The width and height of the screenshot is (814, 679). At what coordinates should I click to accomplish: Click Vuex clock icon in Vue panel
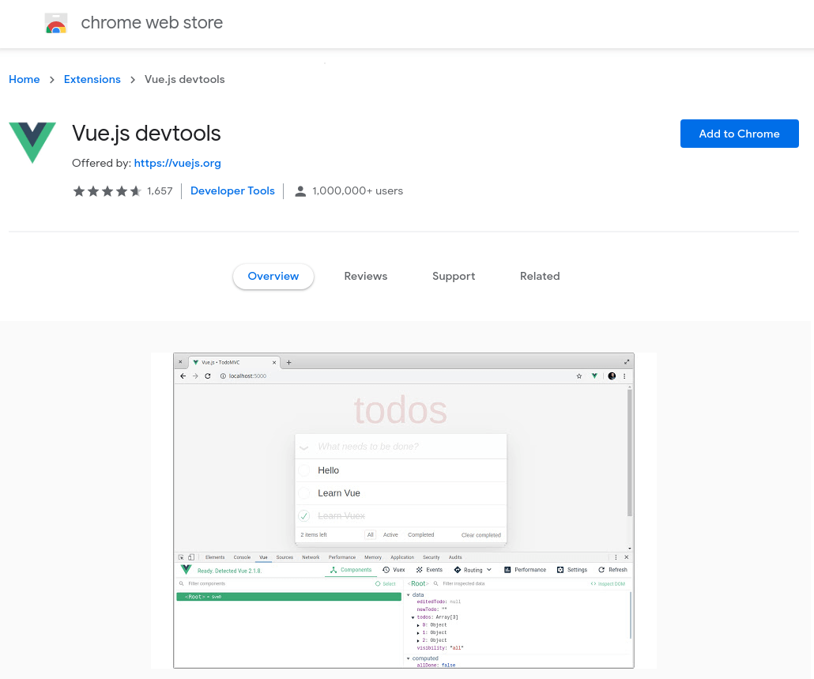click(386, 569)
